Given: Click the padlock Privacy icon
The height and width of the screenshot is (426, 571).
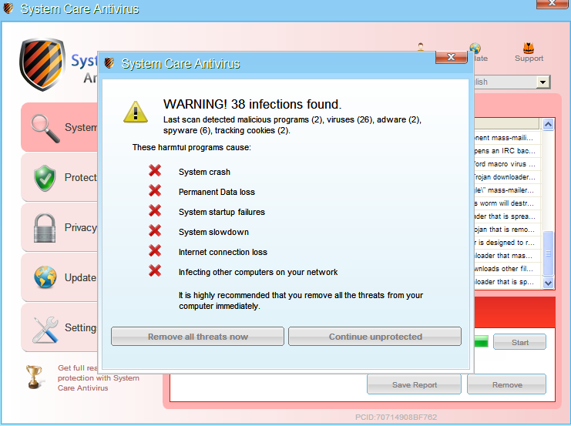Looking at the screenshot, I should click(x=45, y=228).
